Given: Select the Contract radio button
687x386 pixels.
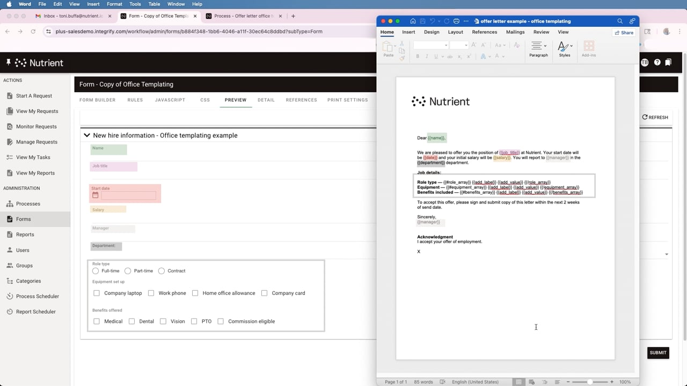Looking at the screenshot, I should coord(162,271).
